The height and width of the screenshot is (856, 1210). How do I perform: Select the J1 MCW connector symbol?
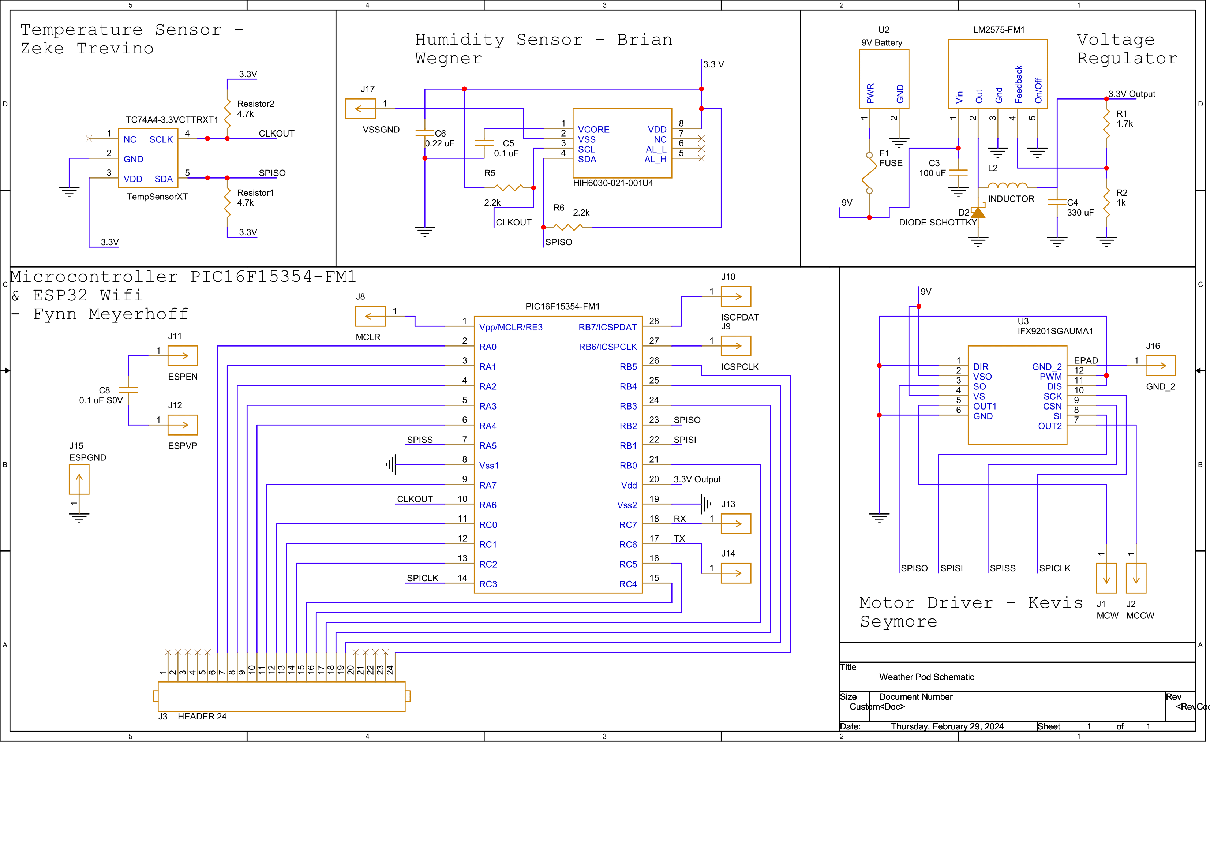(x=1106, y=578)
